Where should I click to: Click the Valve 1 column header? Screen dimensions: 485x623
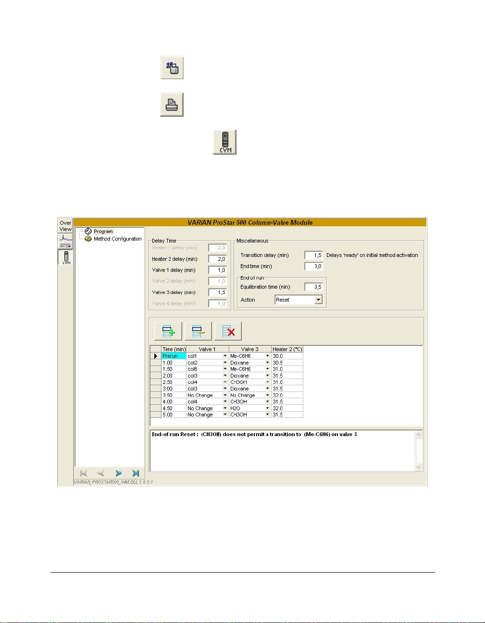coord(208,349)
